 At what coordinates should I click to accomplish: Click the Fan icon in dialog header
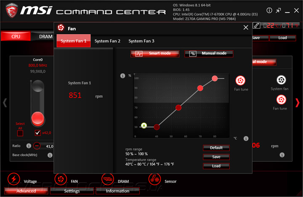pos(61,28)
